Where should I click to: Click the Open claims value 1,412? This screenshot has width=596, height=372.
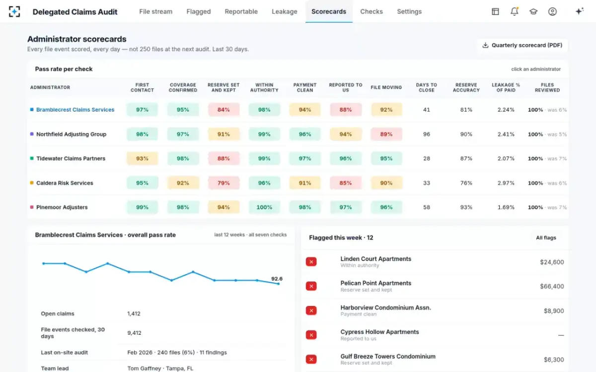click(x=134, y=313)
